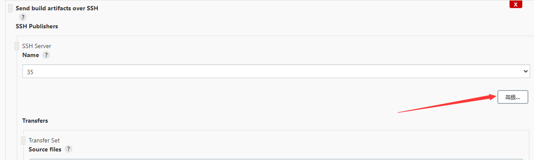Click the SSH Server label
The image size is (534, 160).
(37, 46)
